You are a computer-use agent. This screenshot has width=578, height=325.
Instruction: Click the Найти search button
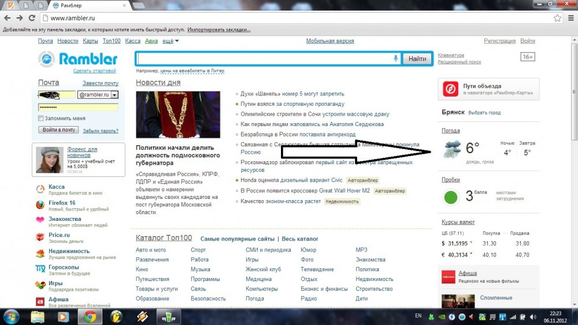[x=417, y=58]
